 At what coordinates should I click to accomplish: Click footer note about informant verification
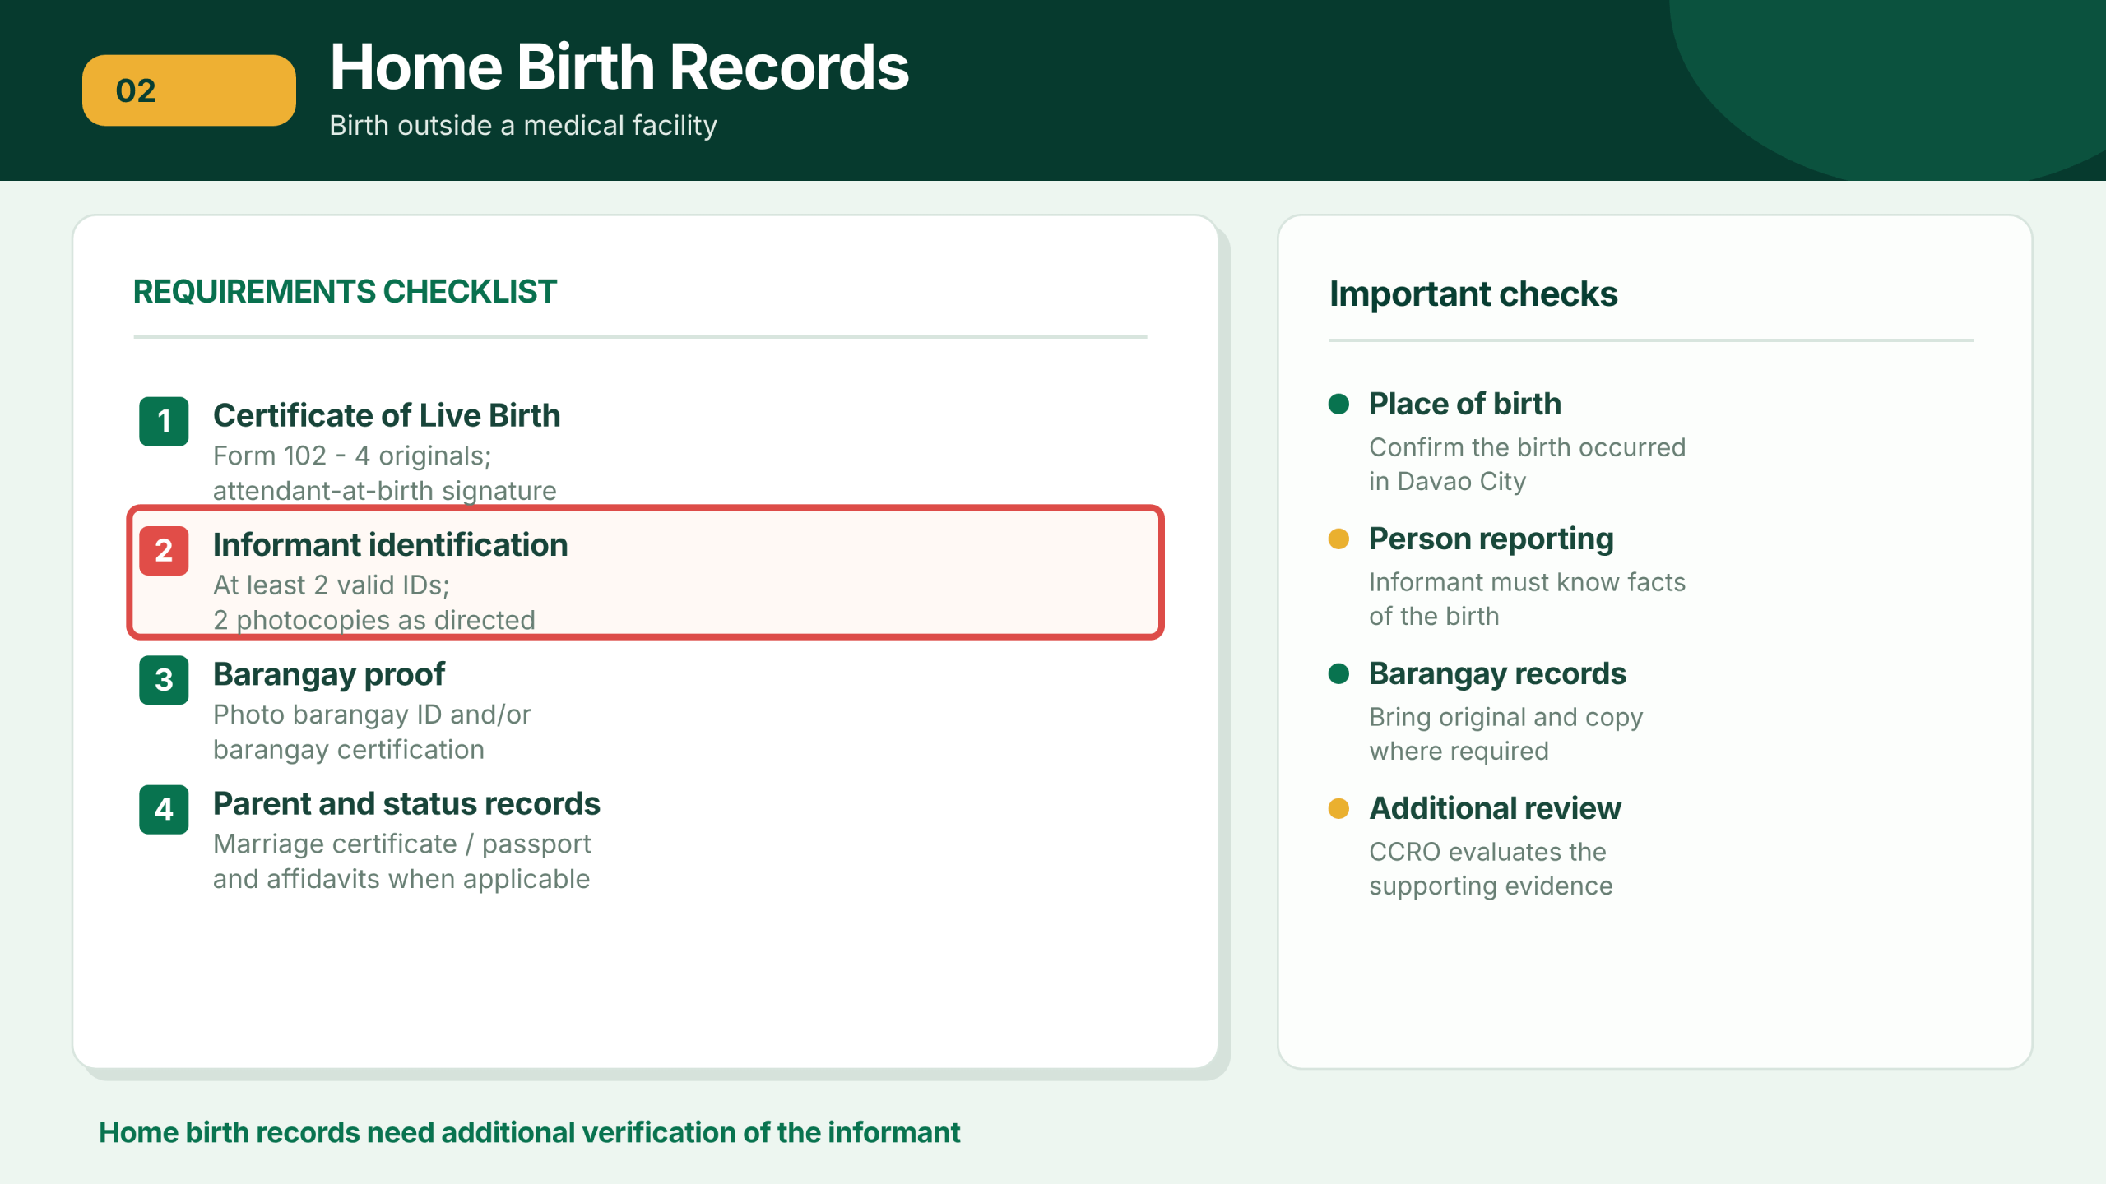529,1133
